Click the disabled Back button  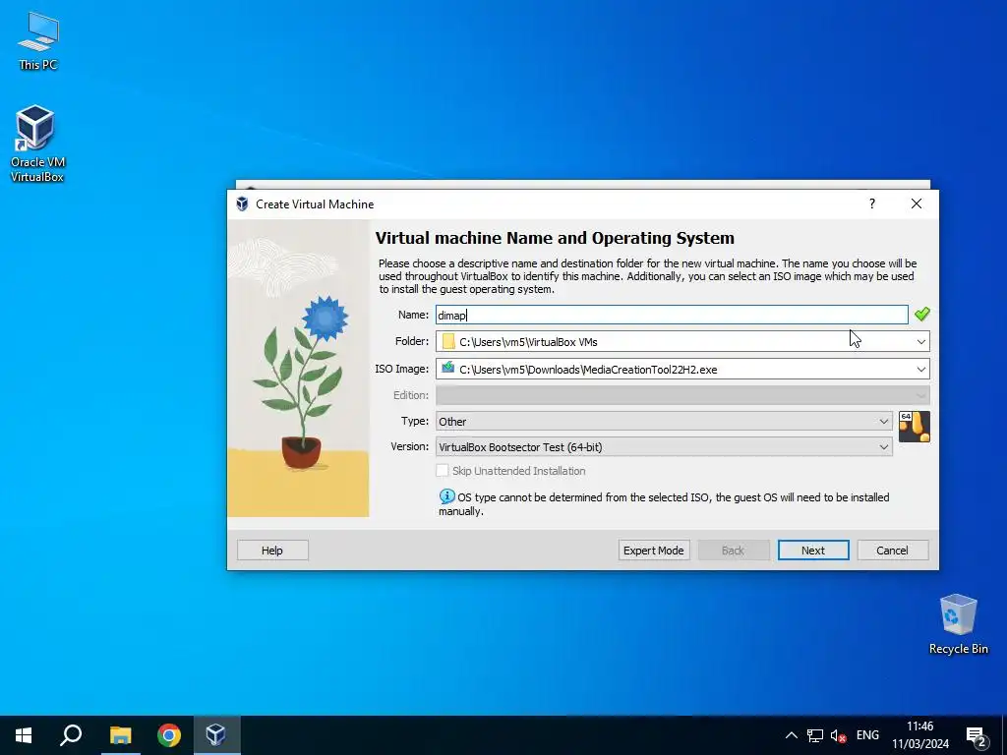[734, 551]
